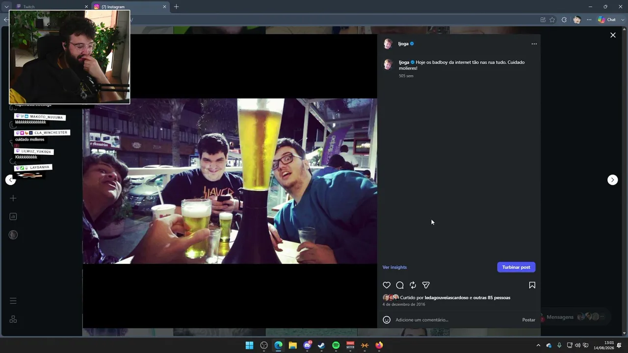The image size is (628, 353).
Task: Open OBS Studio from the taskbar
Action: [x=264, y=345]
